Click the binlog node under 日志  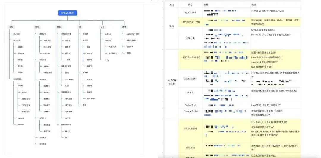click(x=107, y=60)
